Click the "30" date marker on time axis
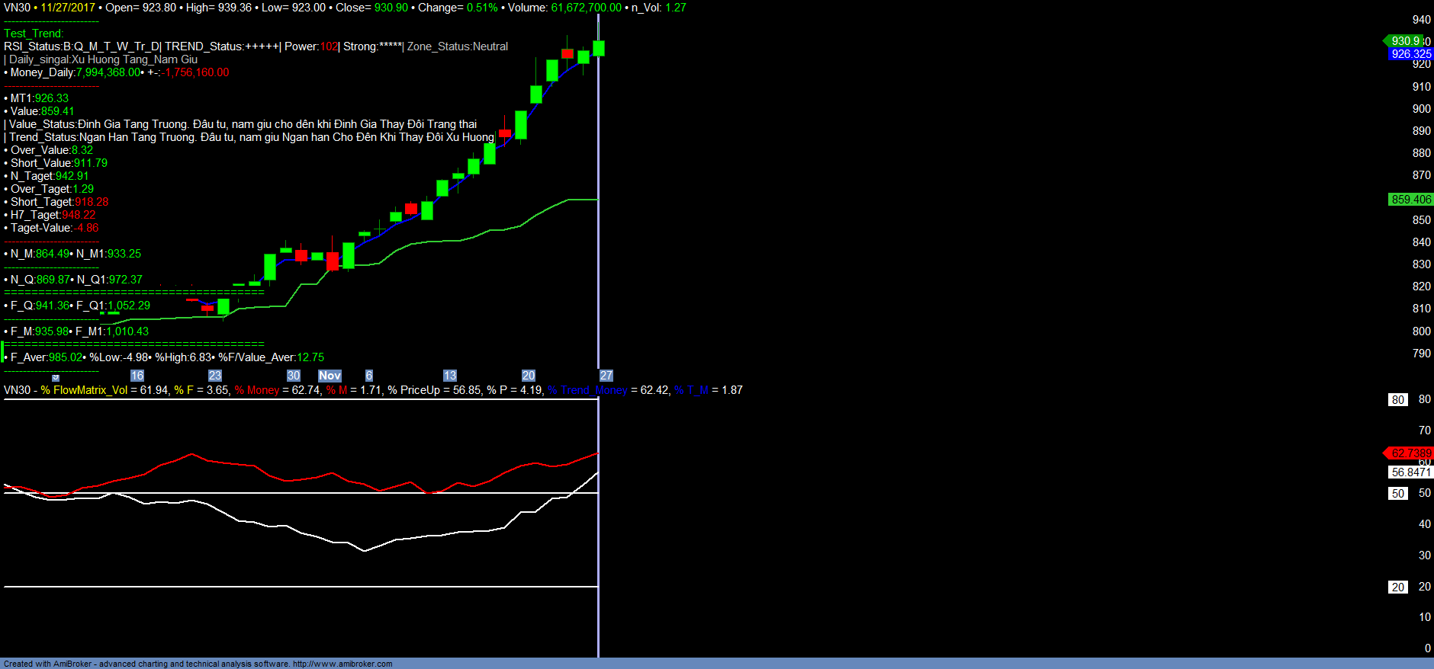This screenshot has width=1434, height=669. pos(294,376)
